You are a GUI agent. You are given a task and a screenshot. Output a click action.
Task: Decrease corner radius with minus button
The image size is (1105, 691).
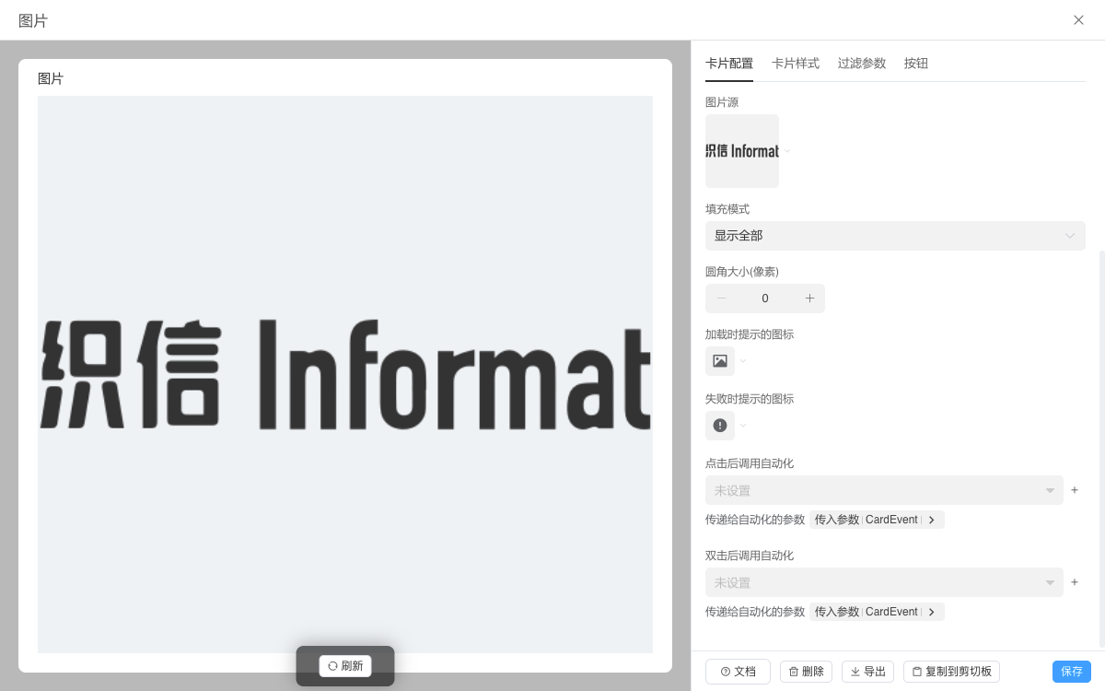[x=721, y=299]
